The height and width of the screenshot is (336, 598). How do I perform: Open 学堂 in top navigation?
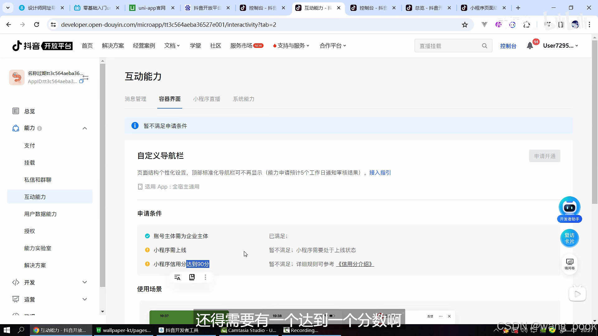196,46
